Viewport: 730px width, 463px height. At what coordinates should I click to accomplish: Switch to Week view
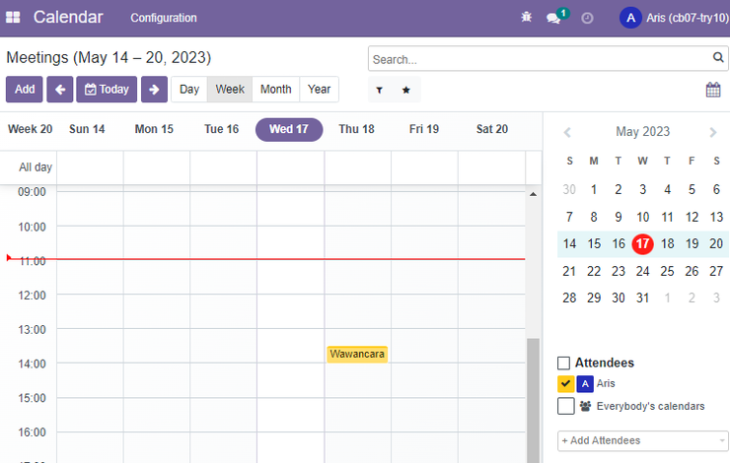[230, 90]
